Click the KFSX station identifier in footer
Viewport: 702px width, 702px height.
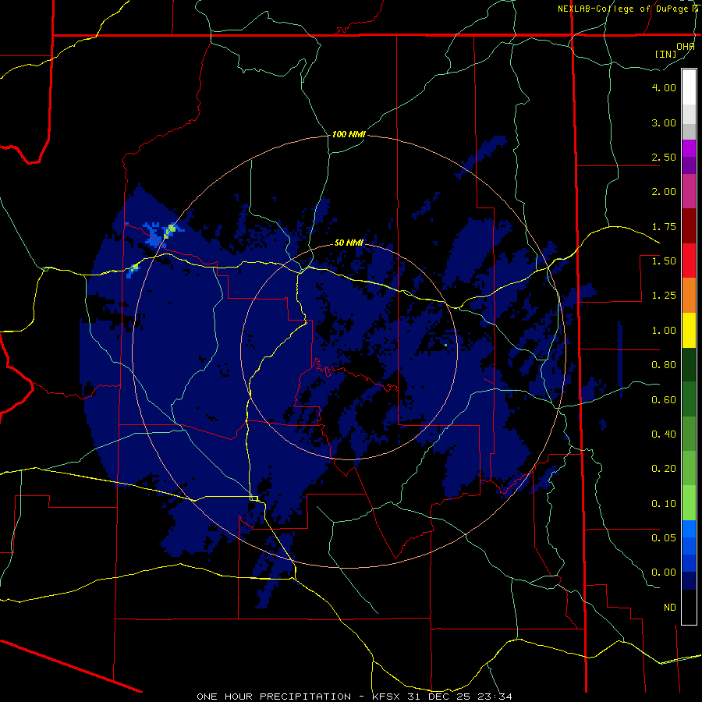(389, 697)
